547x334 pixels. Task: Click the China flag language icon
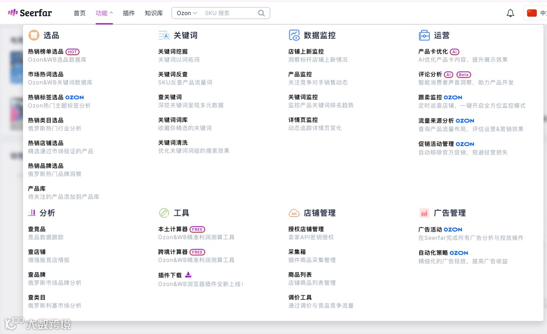(532, 13)
